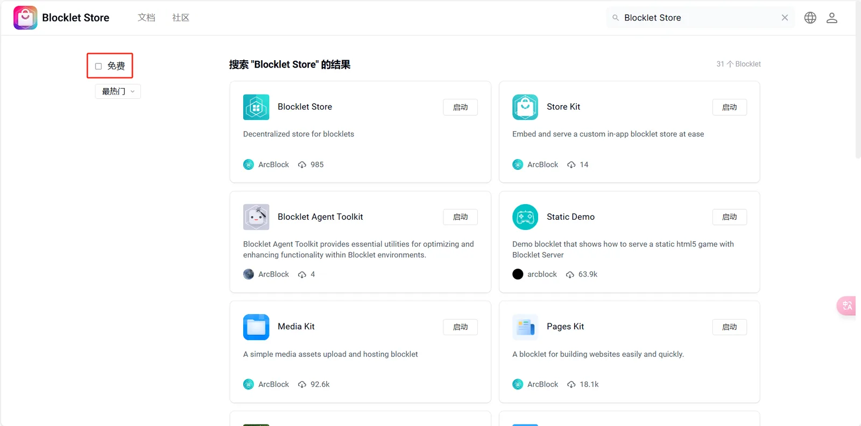Click the page vertical scrollbar
Image resolution: width=861 pixels, height=426 pixels.
(858, 81)
